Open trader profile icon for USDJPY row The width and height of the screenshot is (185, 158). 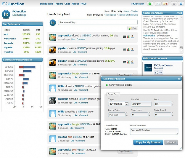(x=132, y=50)
